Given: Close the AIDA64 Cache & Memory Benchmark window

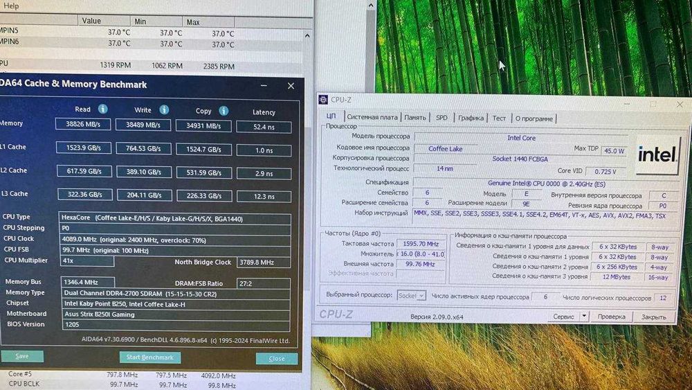Looking at the screenshot, I should click(291, 86).
